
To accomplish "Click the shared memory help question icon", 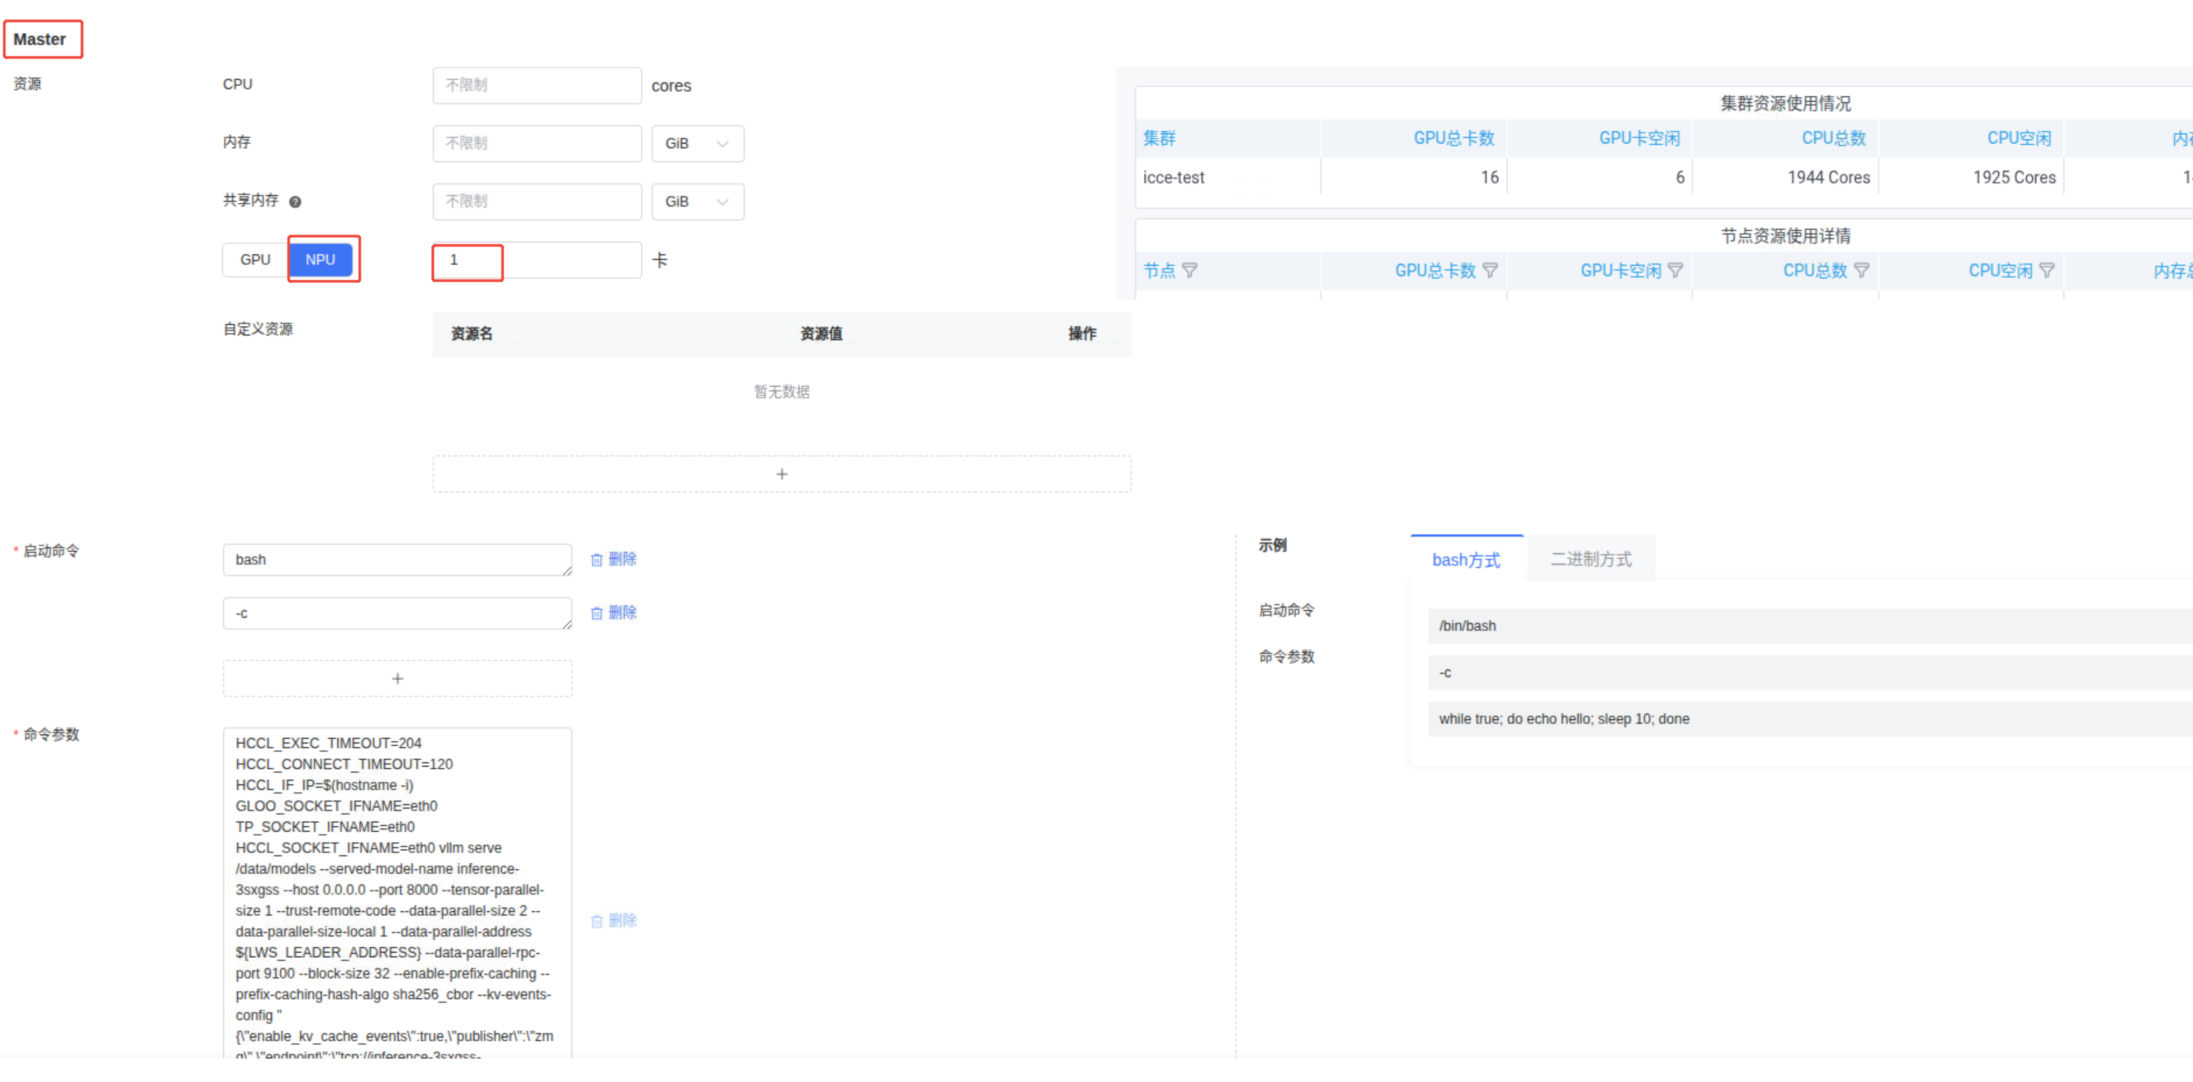I will [x=294, y=202].
